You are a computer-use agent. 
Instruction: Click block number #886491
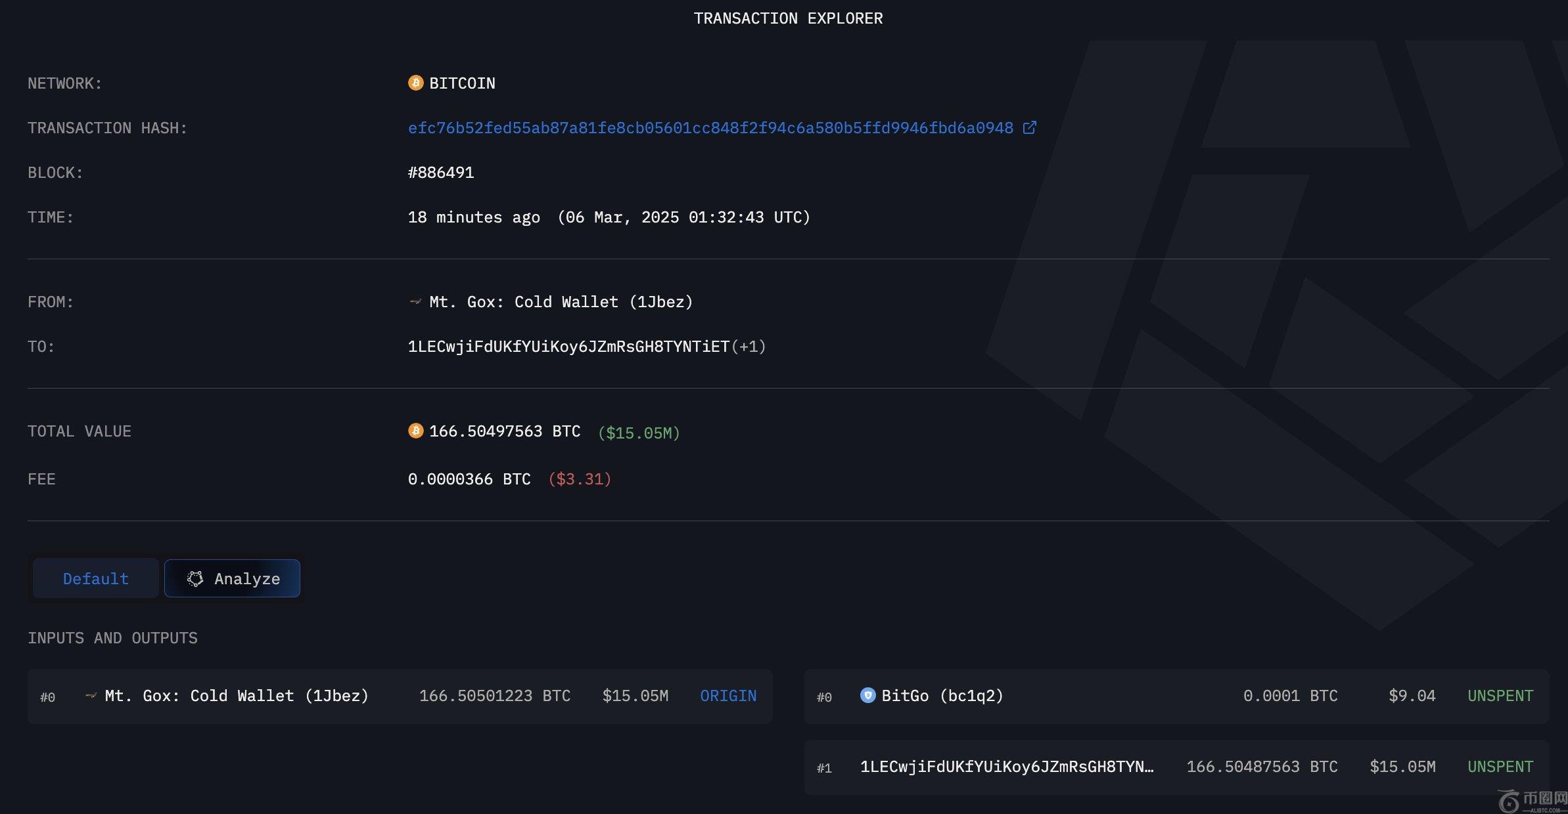(x=441, y=173)
